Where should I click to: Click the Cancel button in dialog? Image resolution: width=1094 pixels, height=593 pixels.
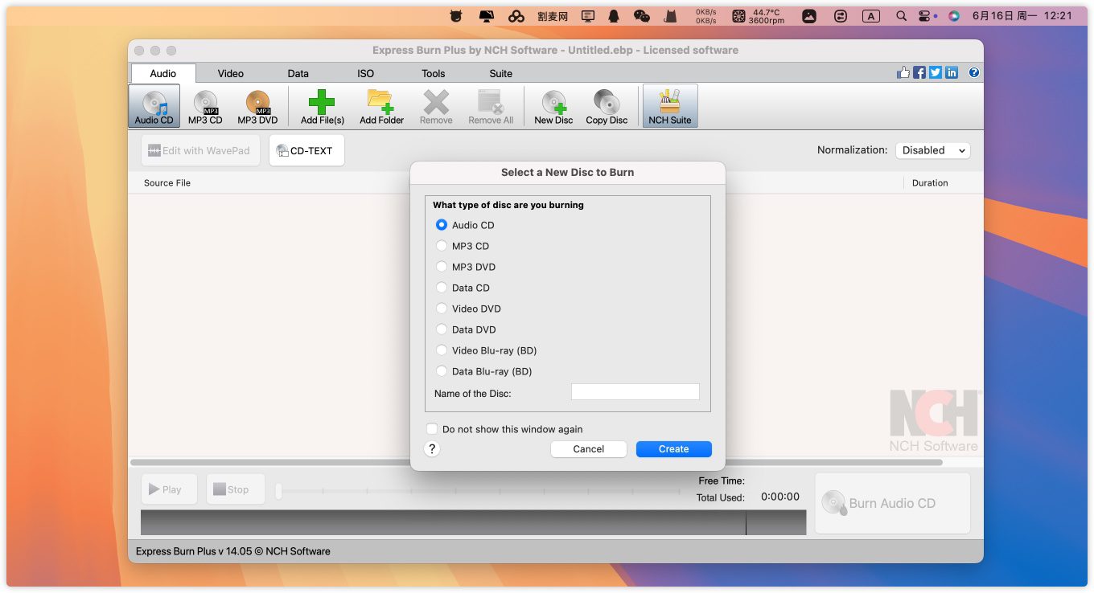click(588, 449)
